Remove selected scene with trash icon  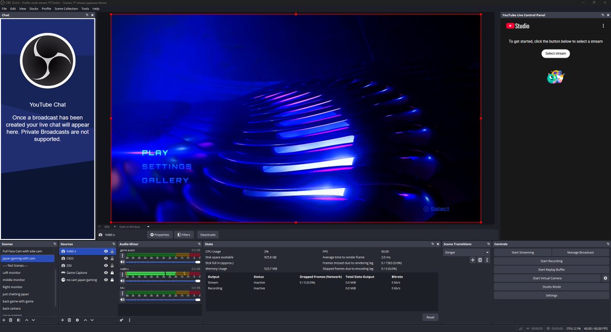[x=11, y=320]
